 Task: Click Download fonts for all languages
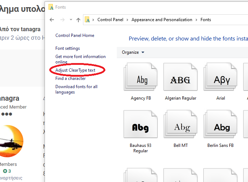tap(77, 89)
